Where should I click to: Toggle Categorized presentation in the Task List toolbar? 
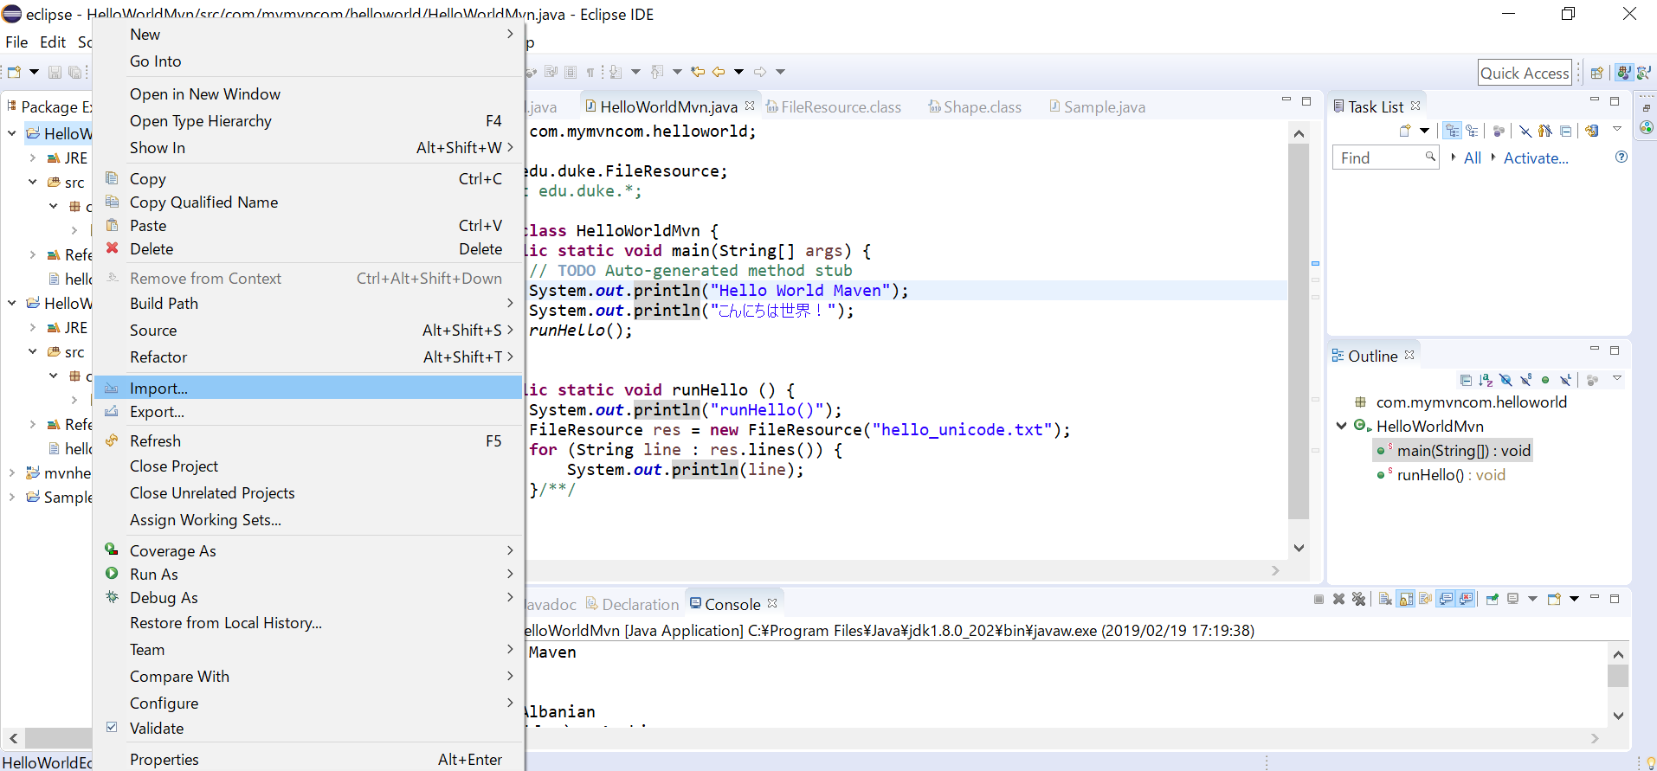tap(1452, 131)
